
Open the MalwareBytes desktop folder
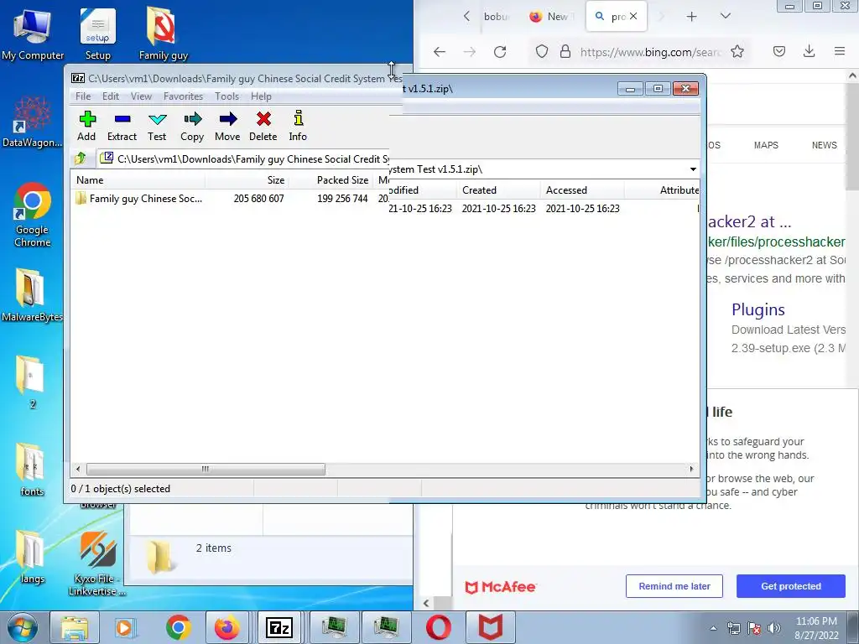(x=33, y=296)
